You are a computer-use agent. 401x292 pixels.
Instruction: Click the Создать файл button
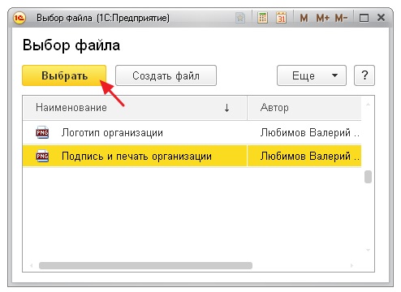[166, 75]
